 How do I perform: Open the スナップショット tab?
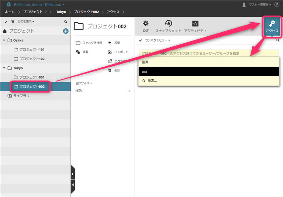(x=168, y=26)
